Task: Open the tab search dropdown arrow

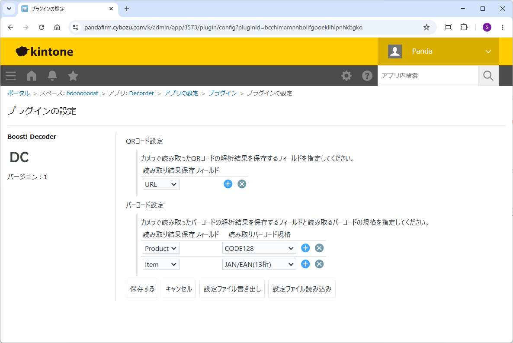Action: click(x=9, y=9)
